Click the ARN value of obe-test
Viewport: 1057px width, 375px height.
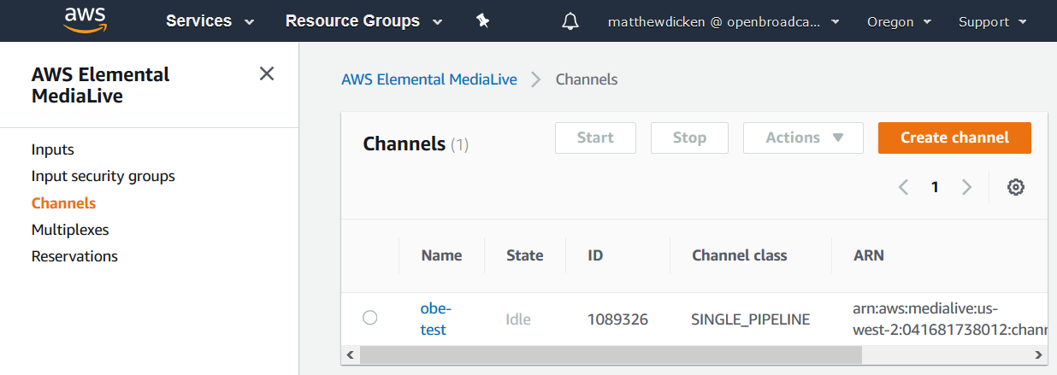949,319
